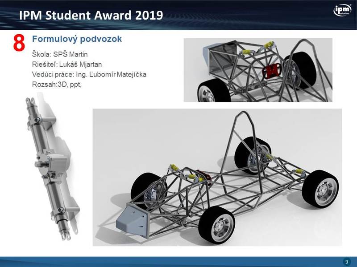Open the top-right chassis close-up render

[258, 69]
